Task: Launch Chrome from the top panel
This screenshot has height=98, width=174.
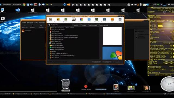Action: [x=24, y=5]
